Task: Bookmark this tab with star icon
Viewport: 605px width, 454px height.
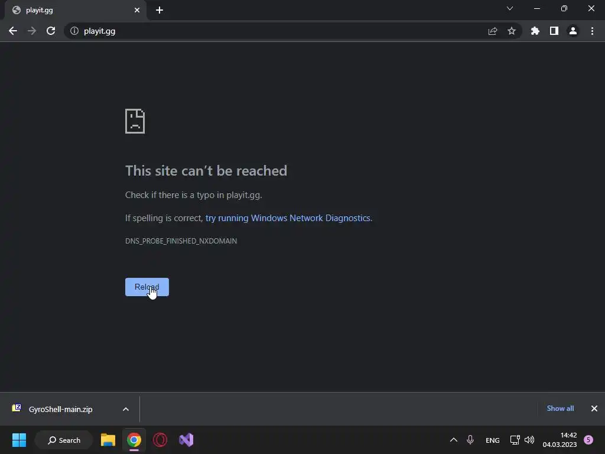Action: point(512,31)
